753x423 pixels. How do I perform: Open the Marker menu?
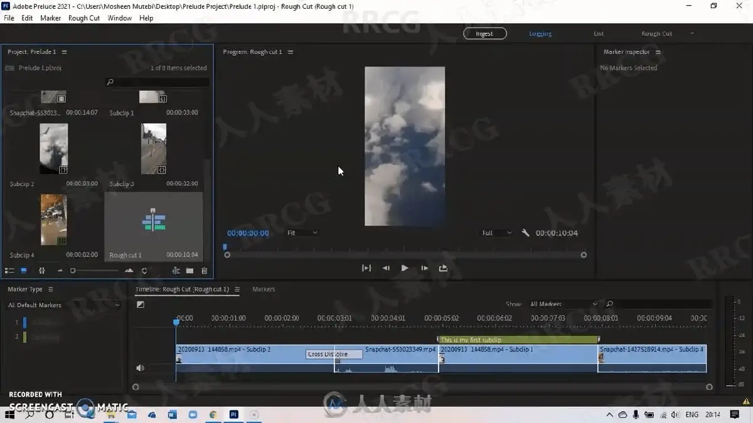(51, 18)
